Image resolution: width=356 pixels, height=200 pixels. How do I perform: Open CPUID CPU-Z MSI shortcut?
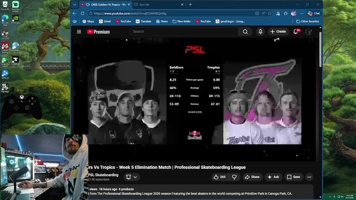5,34
